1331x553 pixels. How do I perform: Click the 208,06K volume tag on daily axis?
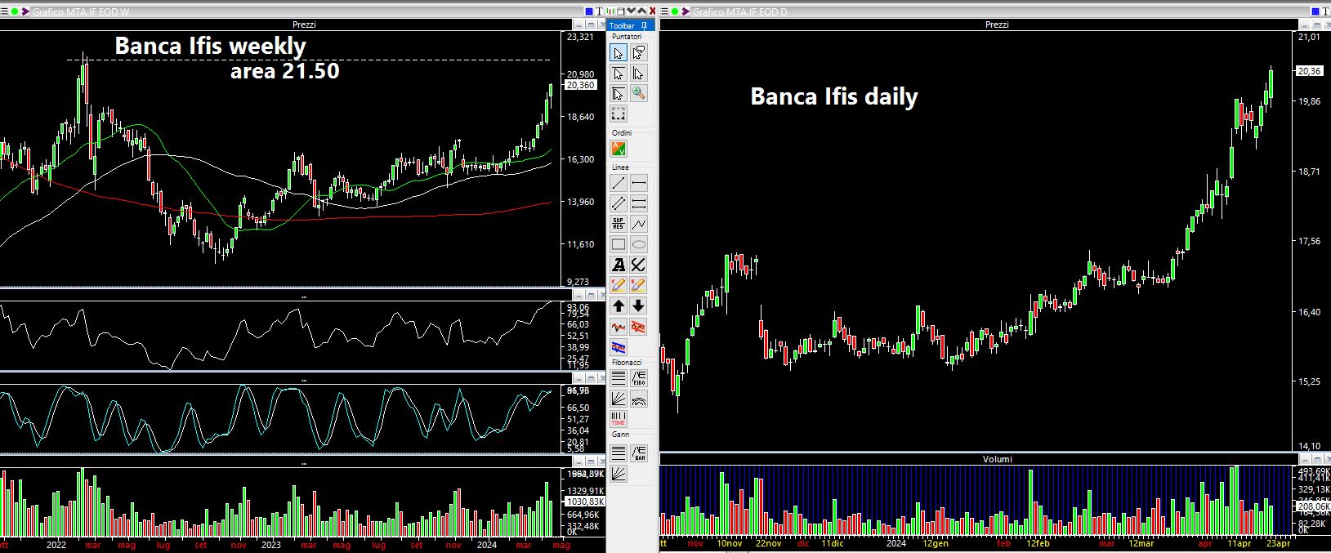[1313, 506]
